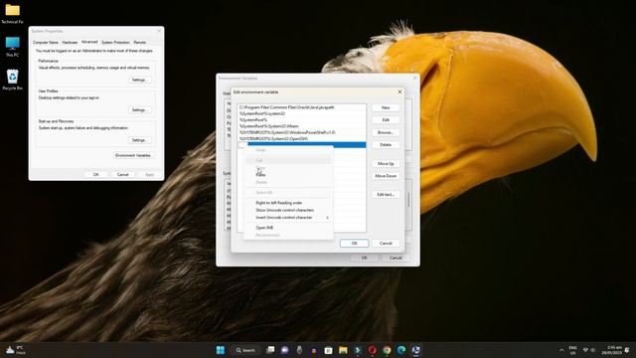Choose Paste from the context menu

click(288, 175)
